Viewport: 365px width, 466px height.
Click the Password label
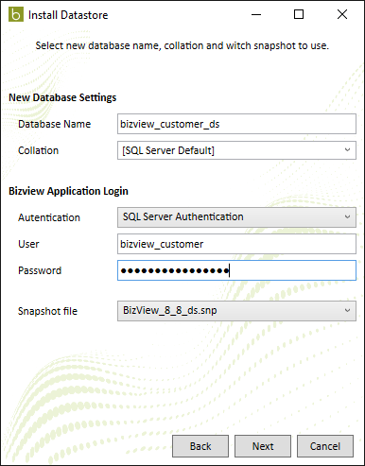[40, 270]
